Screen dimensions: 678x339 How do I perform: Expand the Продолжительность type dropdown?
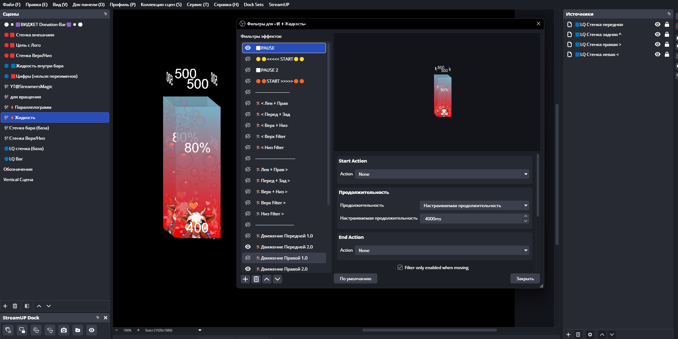click(474, 206)
